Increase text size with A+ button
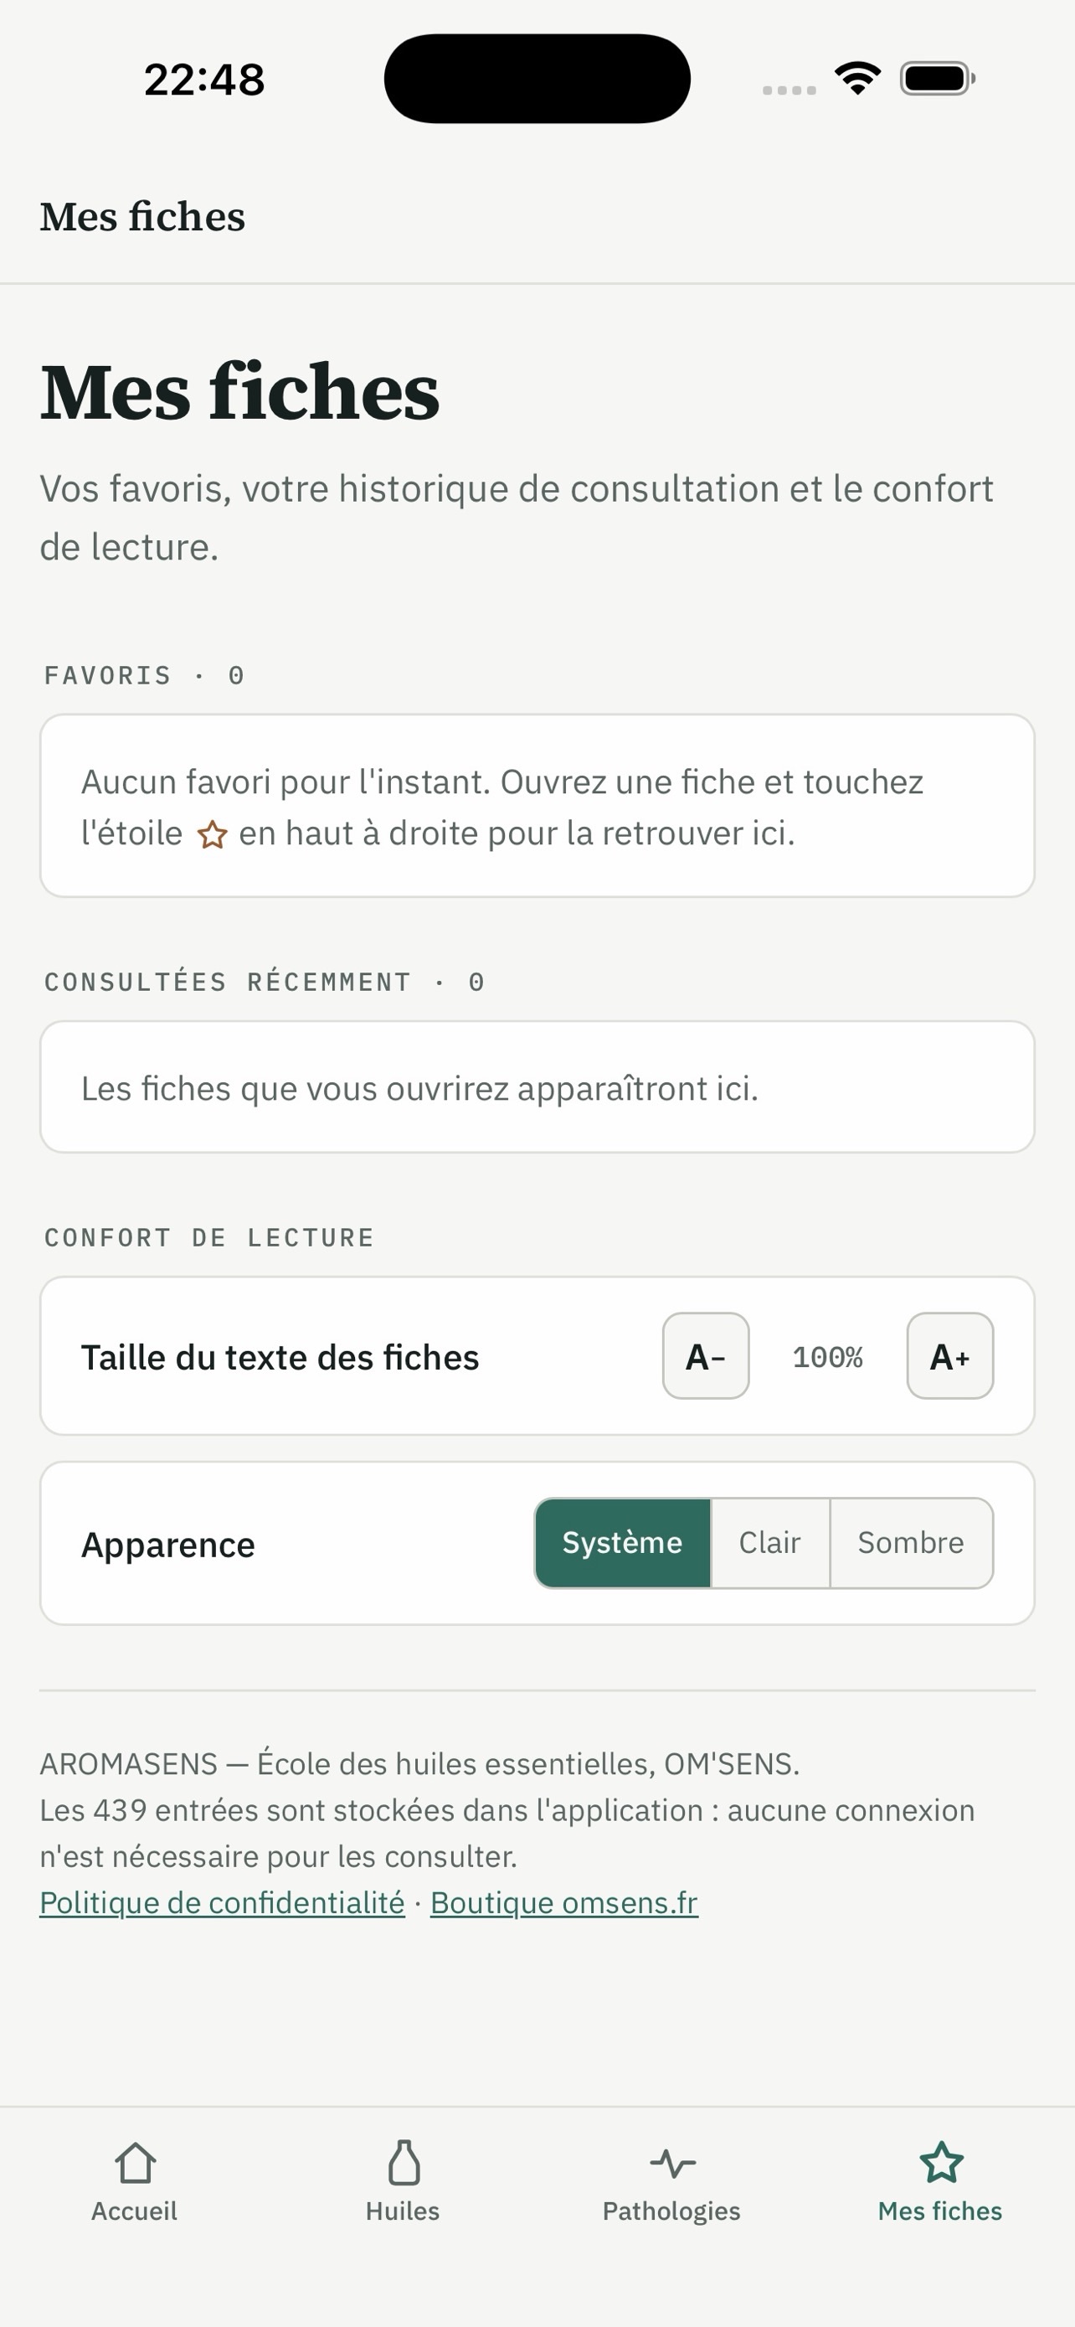 (x=950, y=1356)
